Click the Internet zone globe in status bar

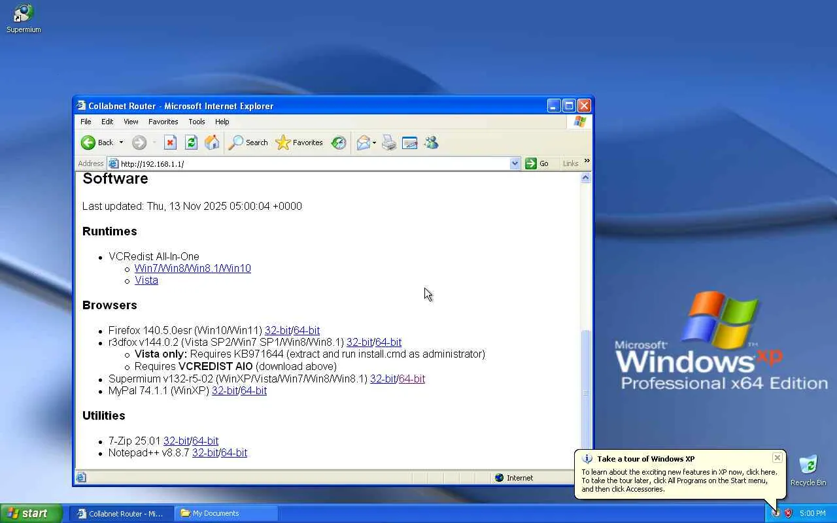coord(500,478)
